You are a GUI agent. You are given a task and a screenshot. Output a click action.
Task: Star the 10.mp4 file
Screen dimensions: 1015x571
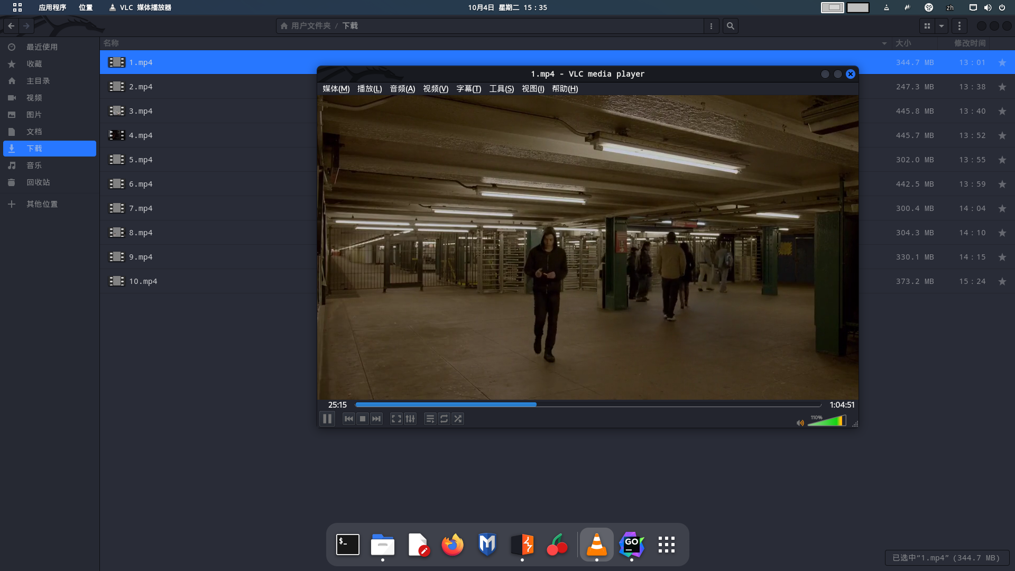click(x=1002, y=281)
